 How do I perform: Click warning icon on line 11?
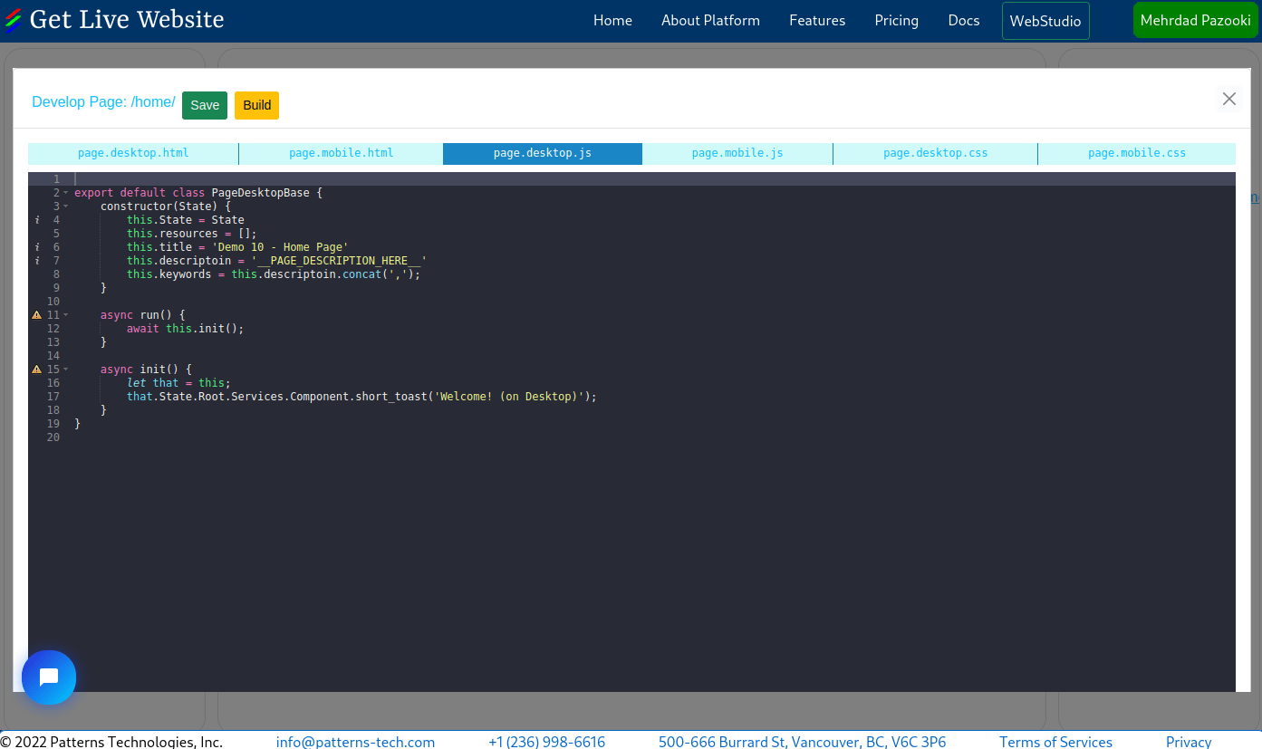tap(37, 315)
